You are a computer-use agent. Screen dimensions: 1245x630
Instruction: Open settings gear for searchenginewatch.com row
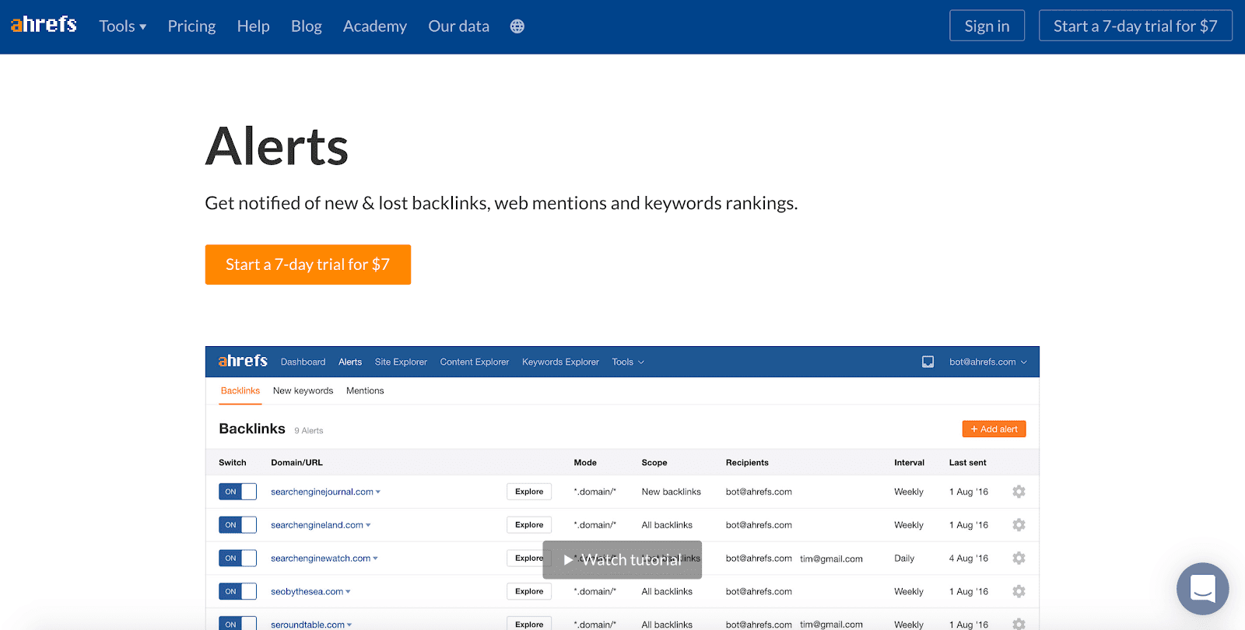click(x=1019, y=558)
